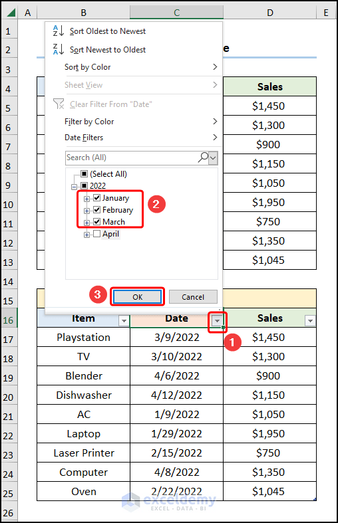Click the 3/10/2022 date cell

point(177,357)
